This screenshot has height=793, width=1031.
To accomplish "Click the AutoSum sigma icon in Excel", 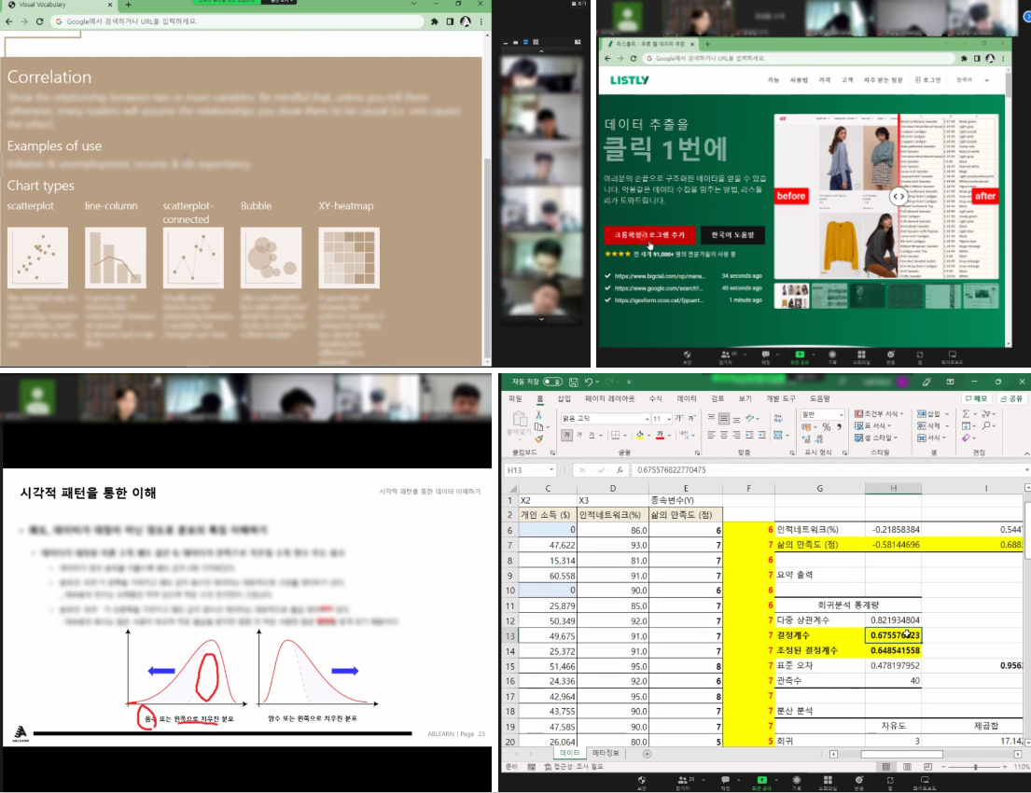I will pos(966,413).
